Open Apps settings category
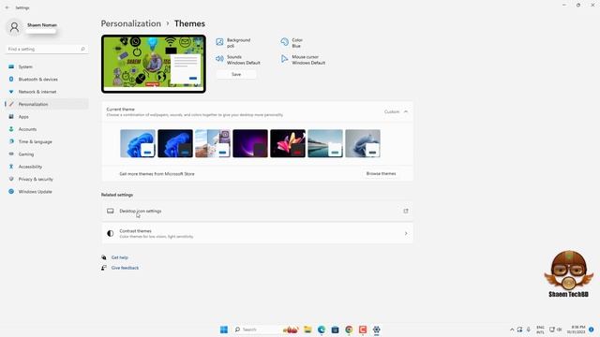Screen dimensions: 600x337 [x=47, y=116]
